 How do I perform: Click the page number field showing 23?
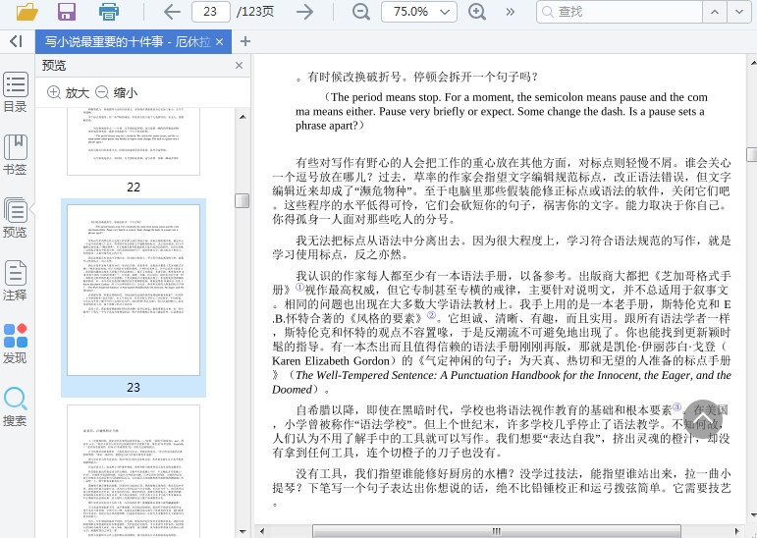point(210,12)
